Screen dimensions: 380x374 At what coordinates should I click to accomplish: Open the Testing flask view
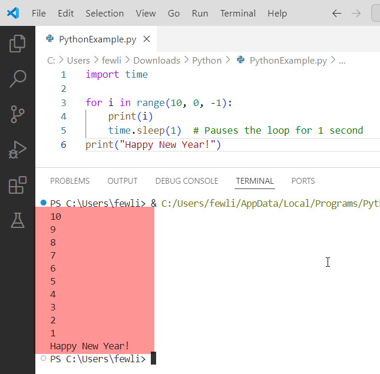18,220
